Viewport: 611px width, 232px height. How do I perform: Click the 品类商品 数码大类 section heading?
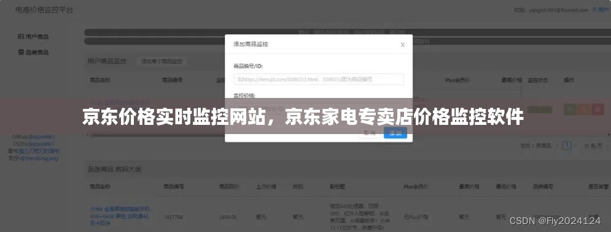pyautogui.click(x=115, y=170)
